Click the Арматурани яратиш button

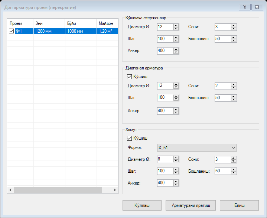(x=191, y=205)
